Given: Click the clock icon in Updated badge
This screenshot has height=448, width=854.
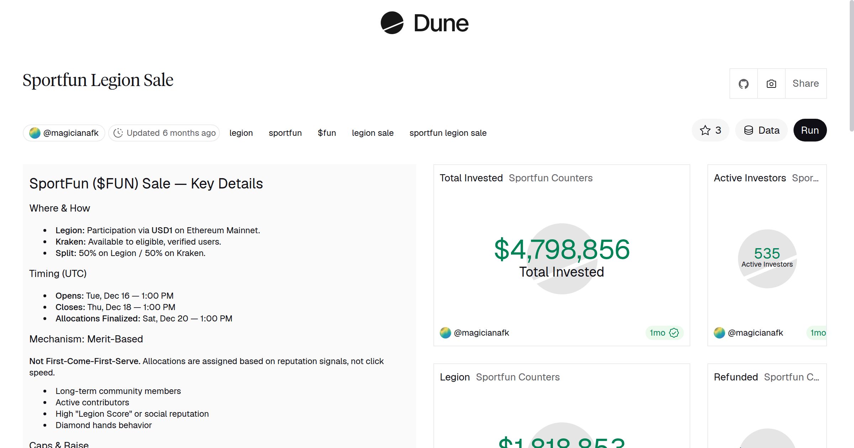Looking at the screenshot, I should pyautogui.click(x=118, y=133).
